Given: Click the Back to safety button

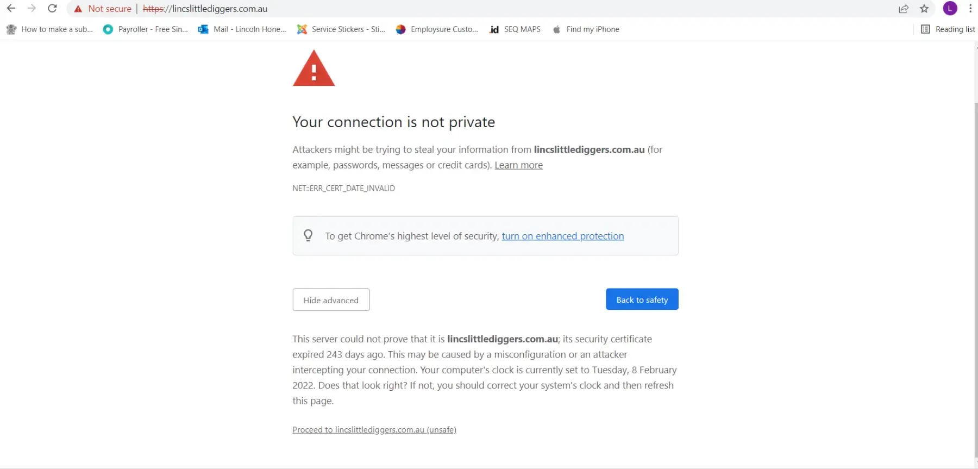Looking at the screenshot, I should click(642, 299).
